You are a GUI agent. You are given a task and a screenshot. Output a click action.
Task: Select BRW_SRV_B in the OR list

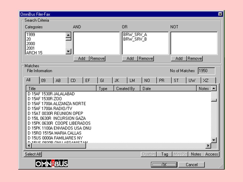[x=145, y=39]
